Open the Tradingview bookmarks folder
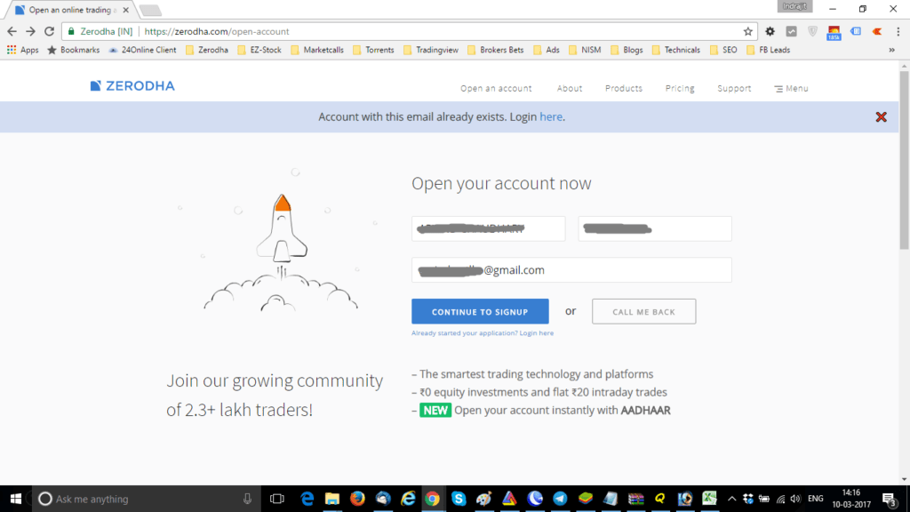910x512 pixels. (431, 50)
